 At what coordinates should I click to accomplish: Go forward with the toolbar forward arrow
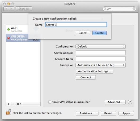pyautogui.click(x=11, y=9)
